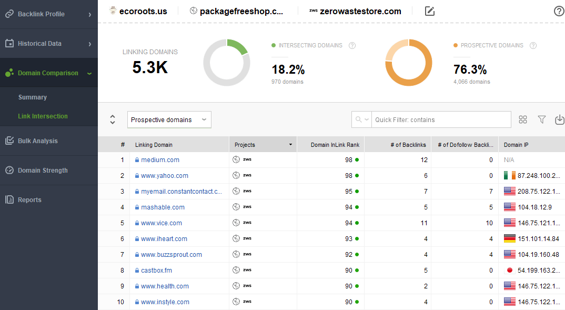Open the Quick Filter search options dropdown

point(362,119)
